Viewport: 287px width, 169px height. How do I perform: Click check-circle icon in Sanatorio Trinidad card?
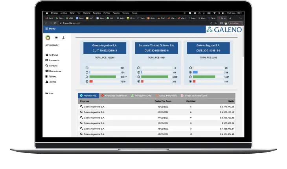pos(138,77)
